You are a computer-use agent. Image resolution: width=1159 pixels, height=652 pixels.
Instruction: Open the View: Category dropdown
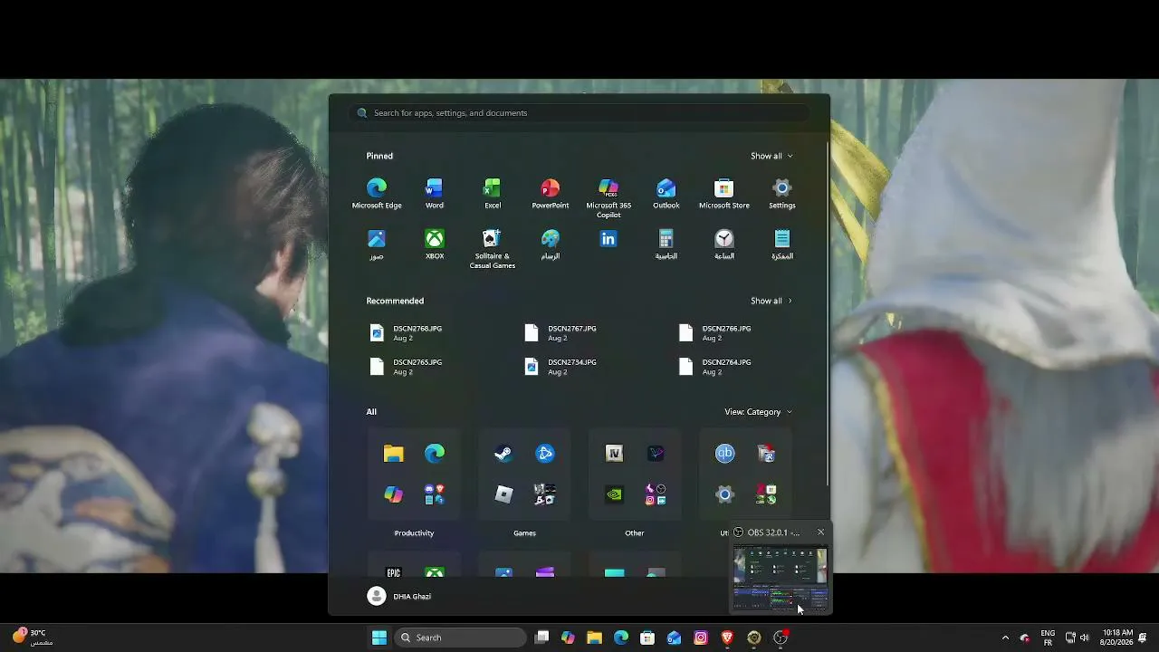759,412
